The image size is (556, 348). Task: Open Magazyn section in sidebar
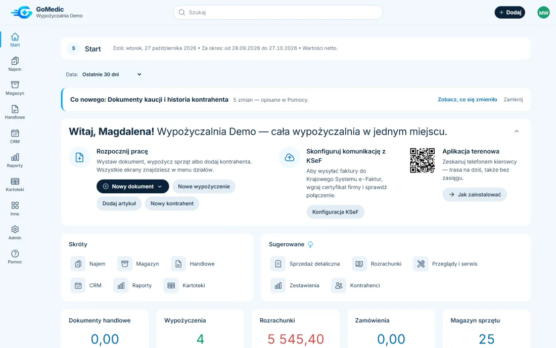(15, 88)
